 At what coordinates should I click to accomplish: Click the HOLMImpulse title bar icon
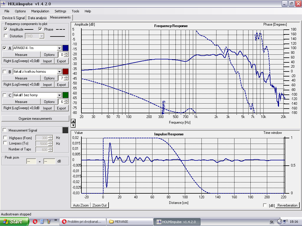pos(3,4)
